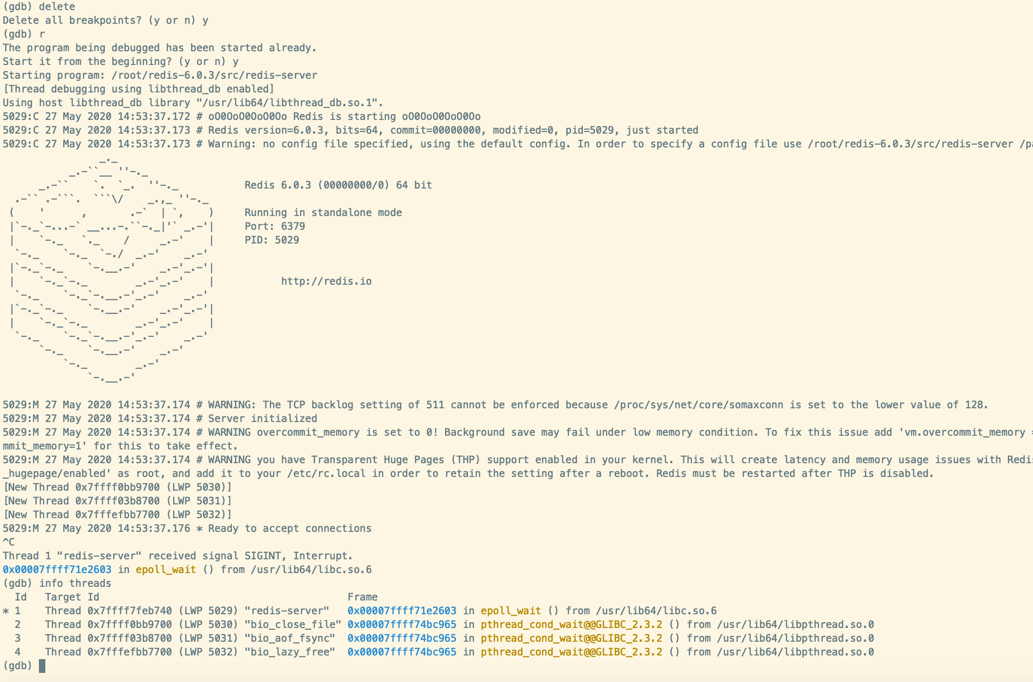Viewport: 1033px width, 682px height.
Task: Click the 'Server initialized' log line
Action: [160, 419]
